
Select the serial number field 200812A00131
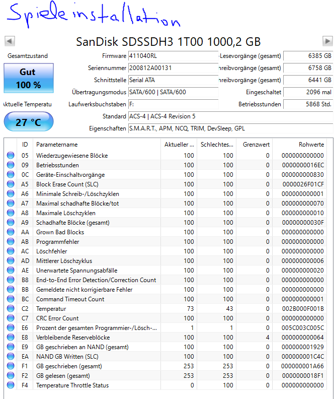(x=173, y=68)
